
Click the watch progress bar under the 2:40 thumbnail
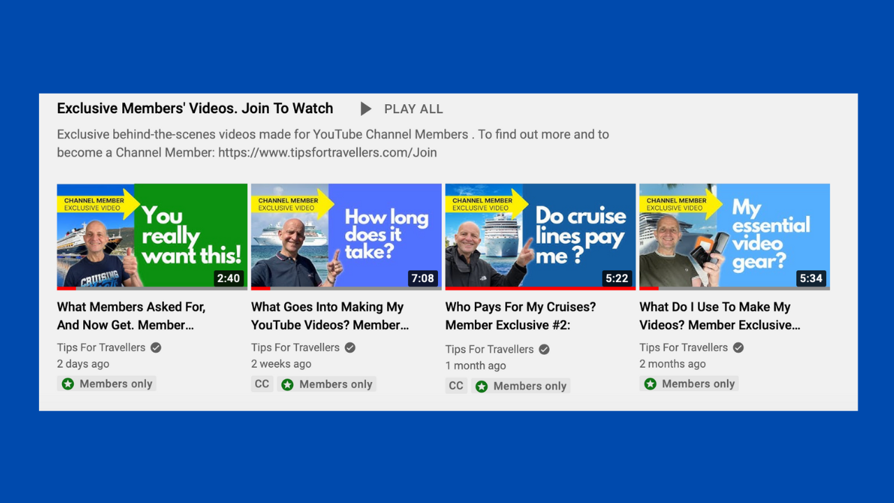pyautogui.click(x=152, y=288)
